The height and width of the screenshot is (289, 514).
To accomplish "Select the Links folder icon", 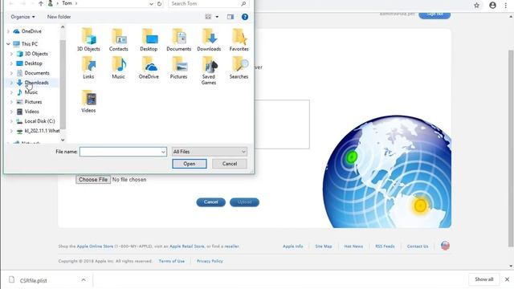I will (x=88, y=67).
